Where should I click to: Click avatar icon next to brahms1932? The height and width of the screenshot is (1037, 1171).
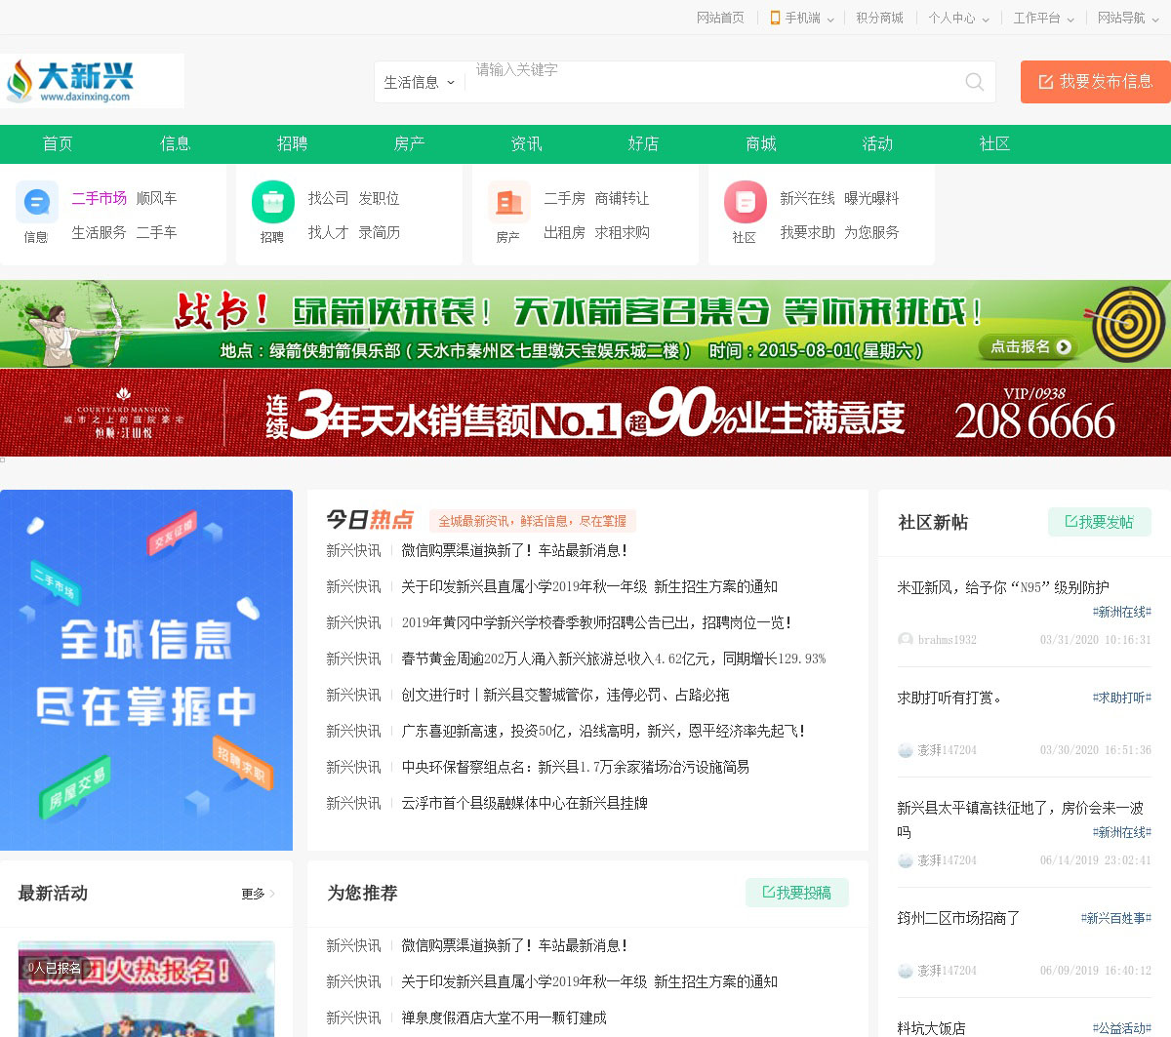pos(906,640)
